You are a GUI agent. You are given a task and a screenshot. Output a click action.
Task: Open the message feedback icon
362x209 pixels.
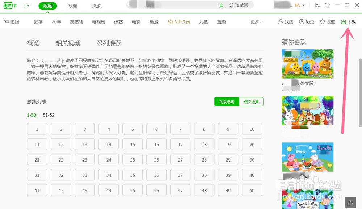tap(317, 5)
